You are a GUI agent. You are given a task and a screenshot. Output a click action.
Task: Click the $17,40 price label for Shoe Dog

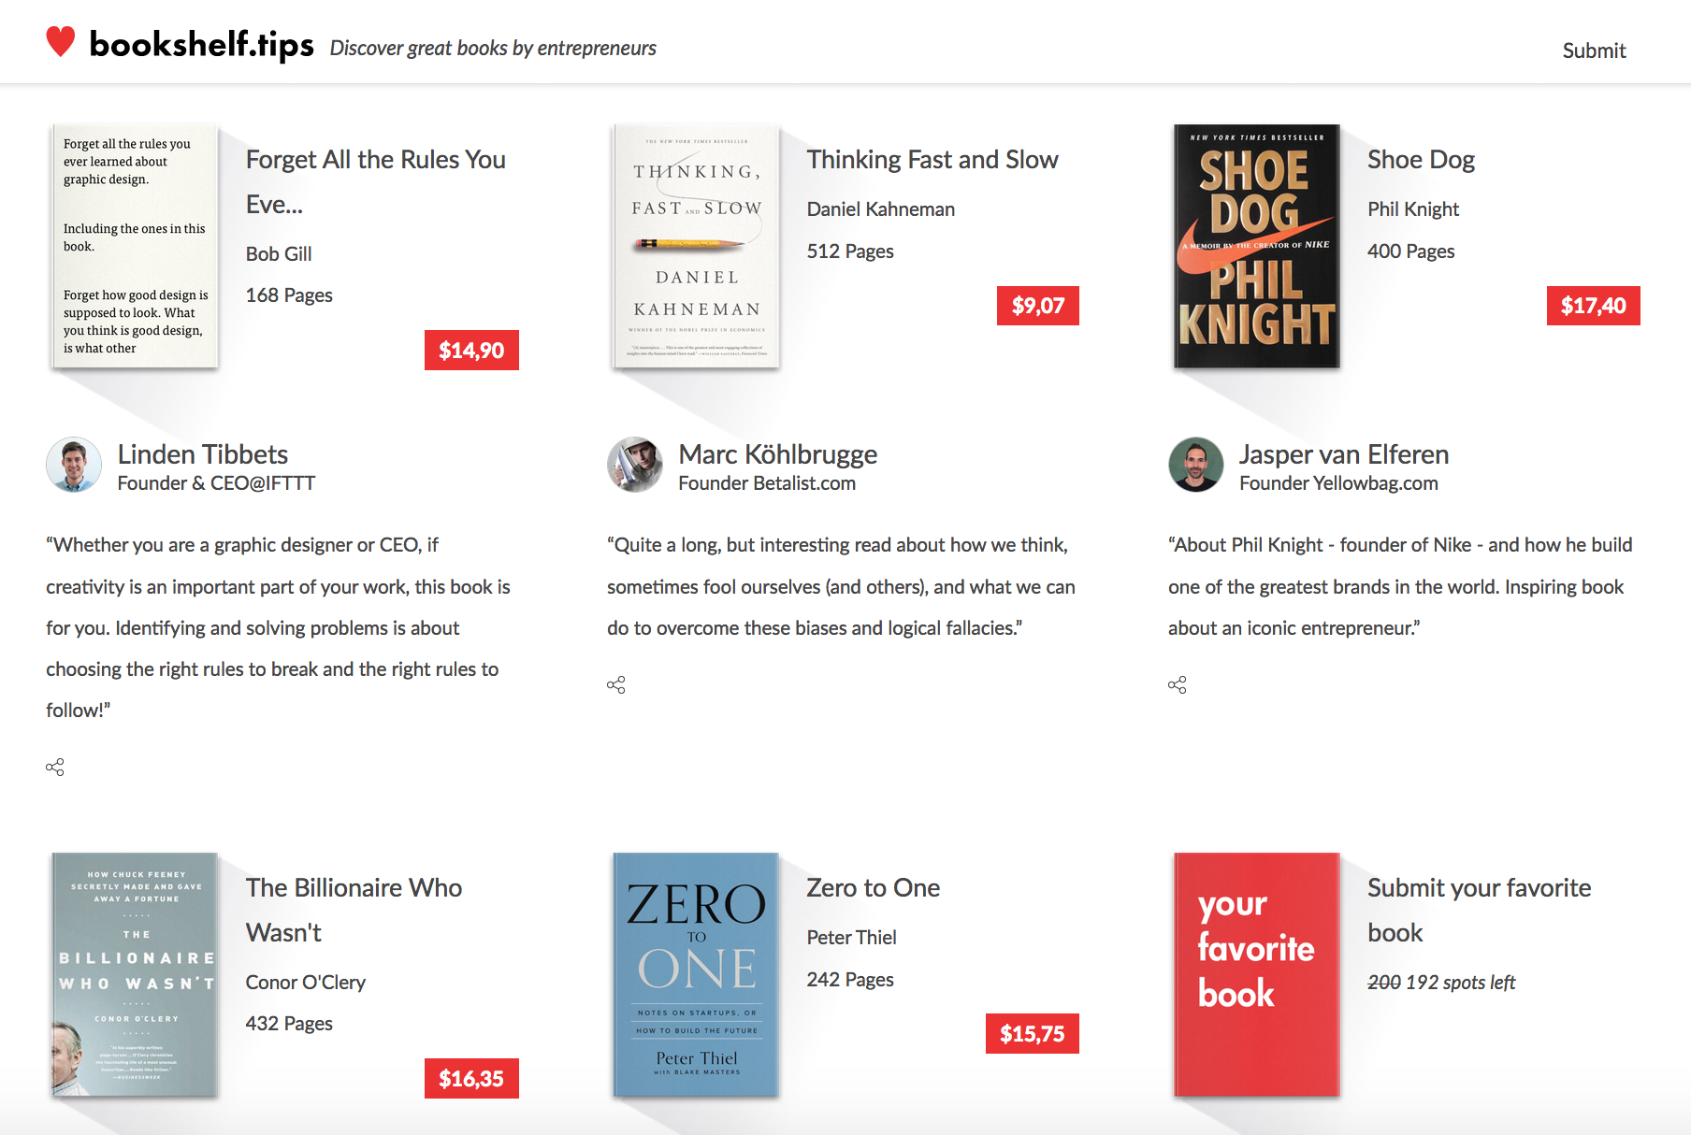click(1593, 306)
